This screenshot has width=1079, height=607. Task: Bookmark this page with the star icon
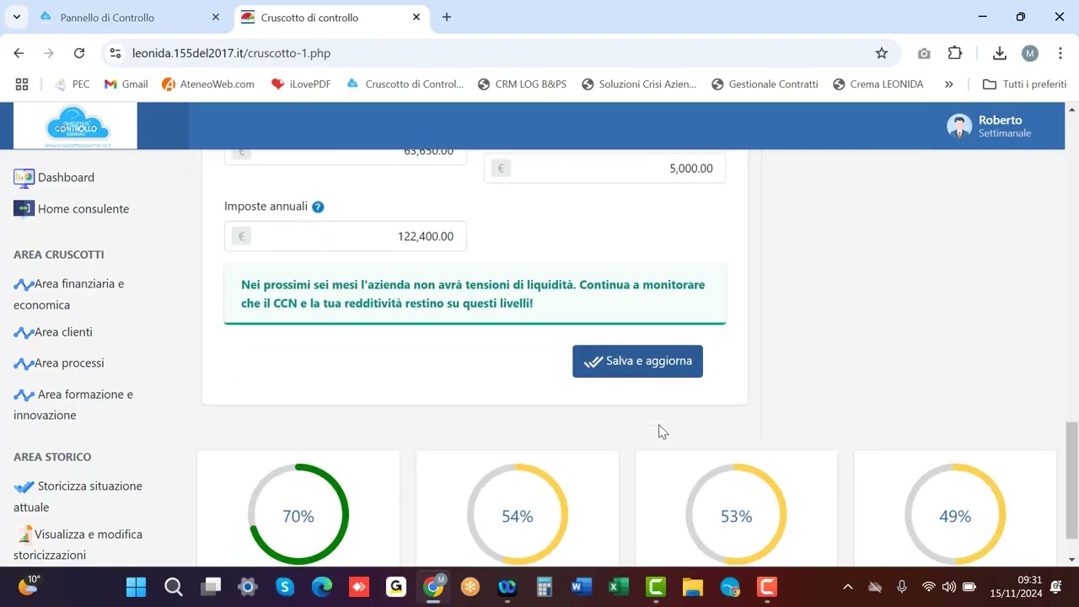tap(882, 53)
